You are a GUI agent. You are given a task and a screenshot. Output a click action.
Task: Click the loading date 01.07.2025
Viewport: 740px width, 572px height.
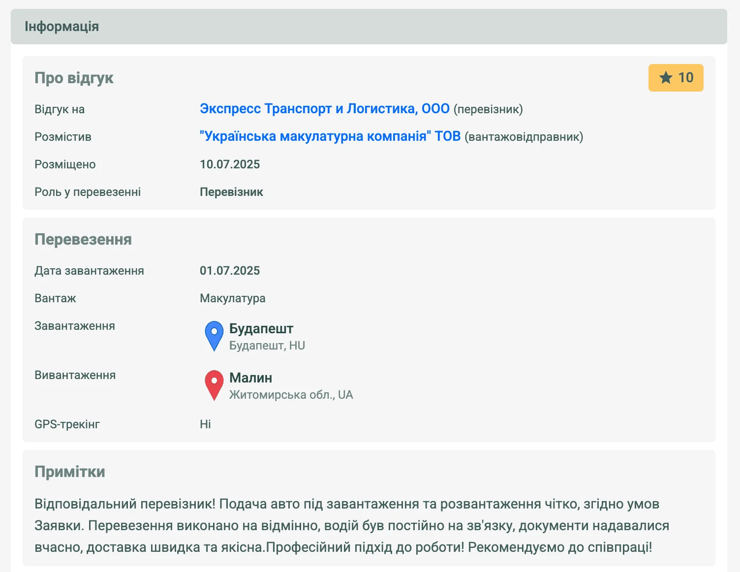click(230, 271)
